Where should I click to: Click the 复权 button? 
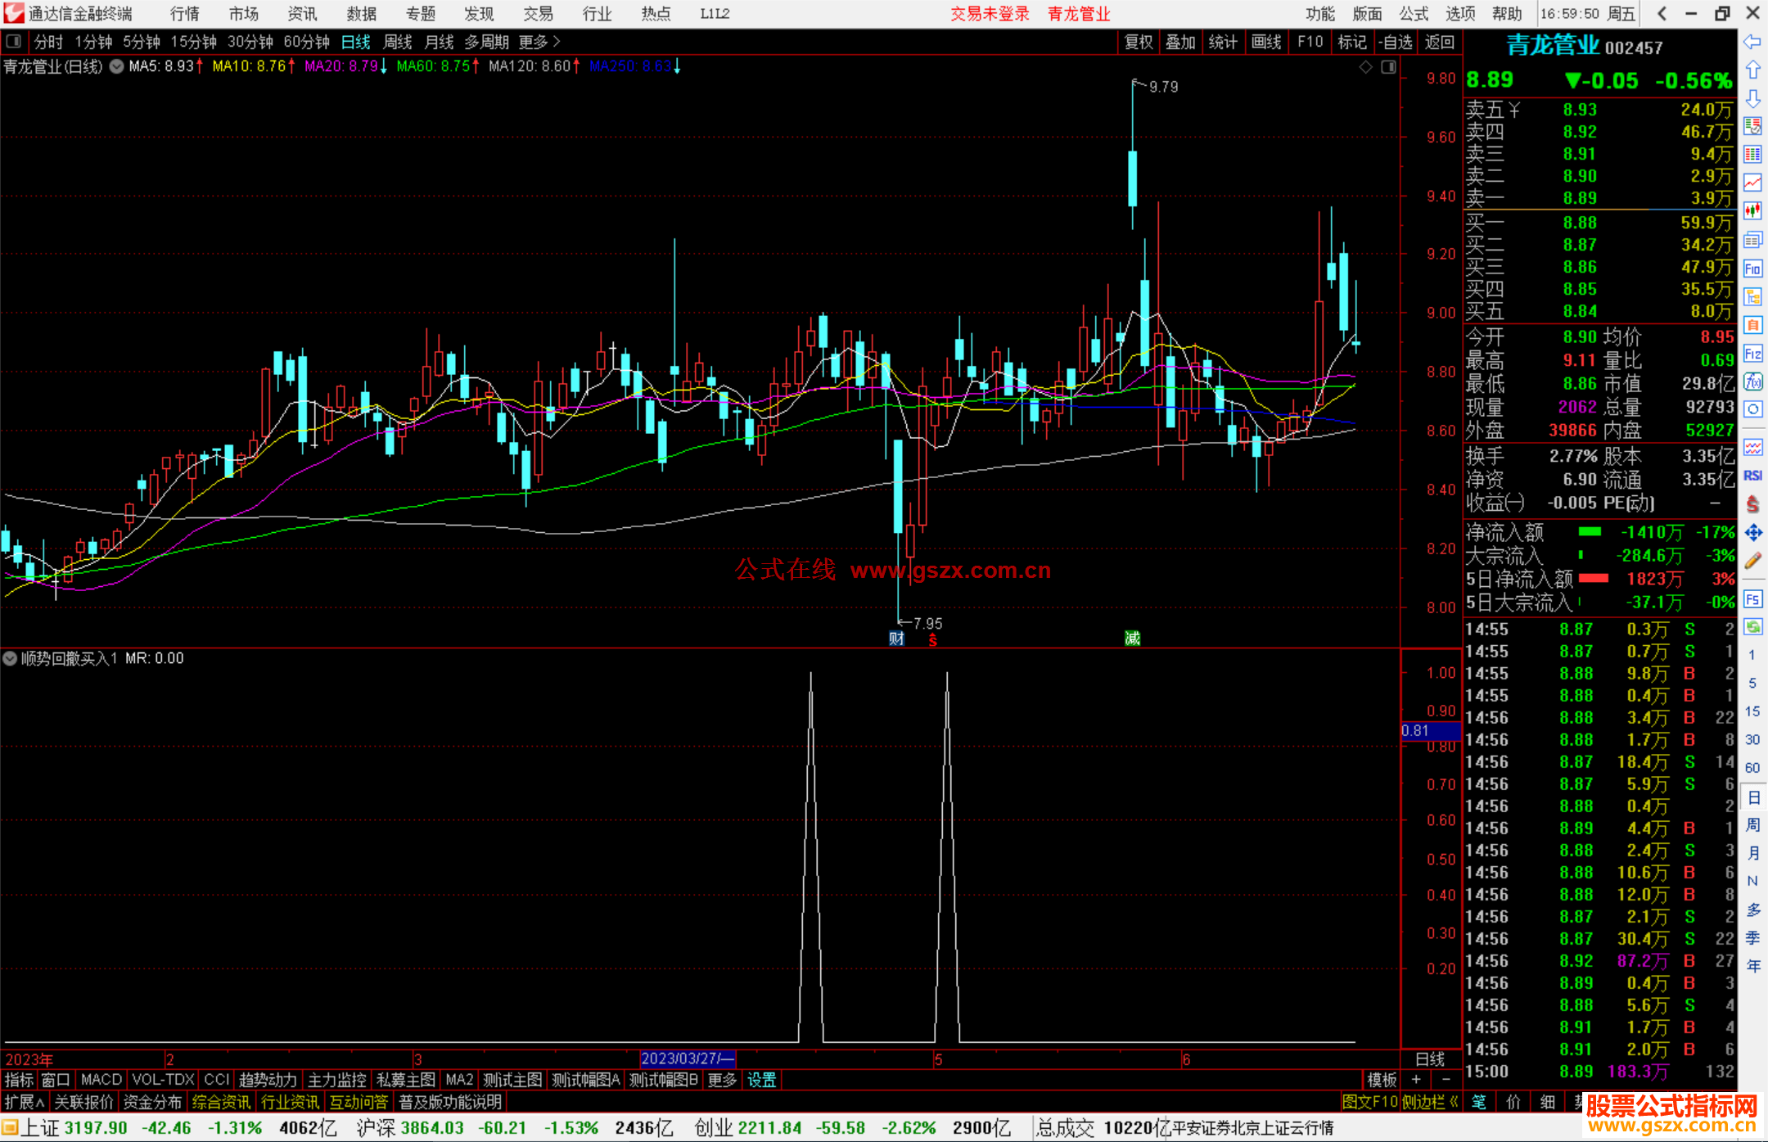coord(1139,42)
